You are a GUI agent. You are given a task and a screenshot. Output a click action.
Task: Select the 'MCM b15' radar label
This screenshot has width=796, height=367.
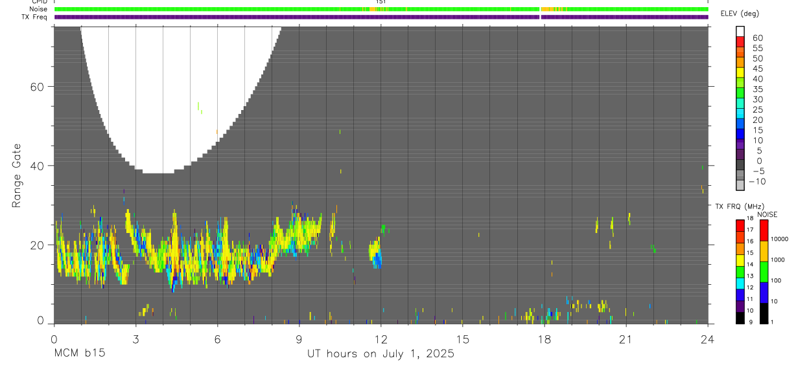[79, 354]
